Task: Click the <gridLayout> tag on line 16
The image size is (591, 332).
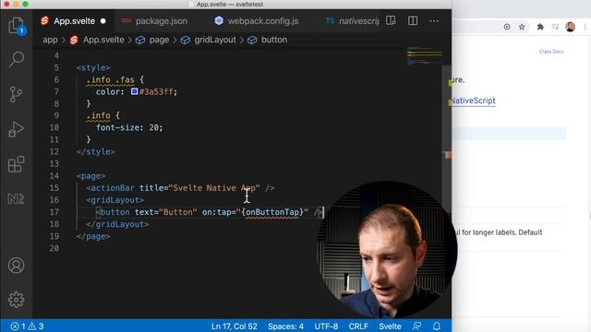Action: (115, 200)
